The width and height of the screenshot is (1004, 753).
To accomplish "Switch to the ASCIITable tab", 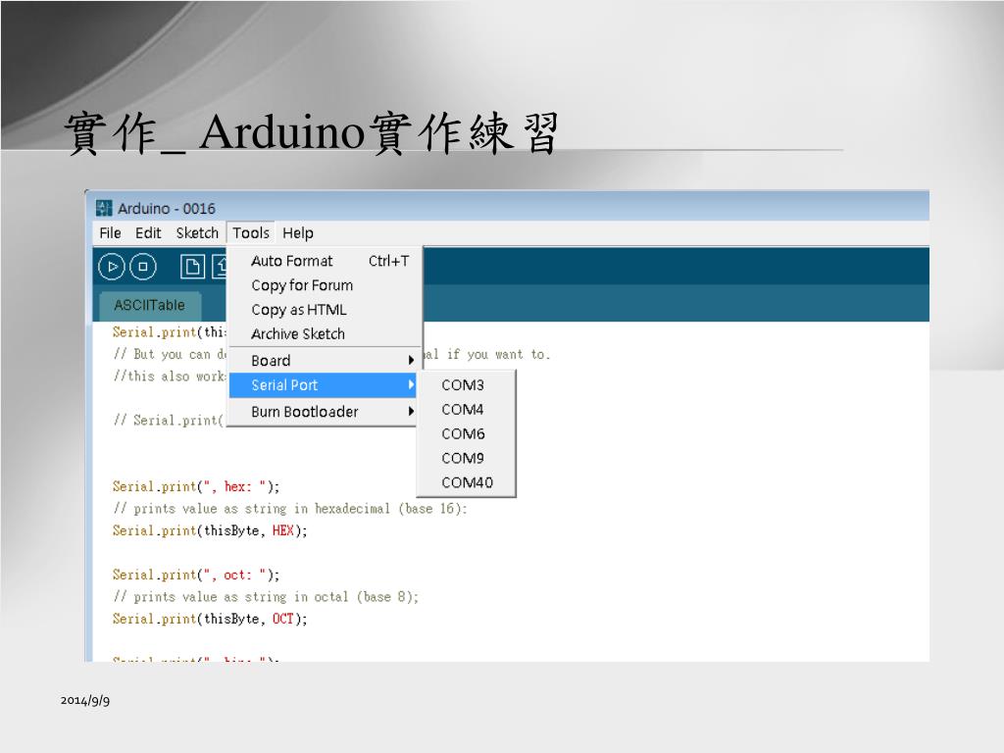I will coord(149,306).
